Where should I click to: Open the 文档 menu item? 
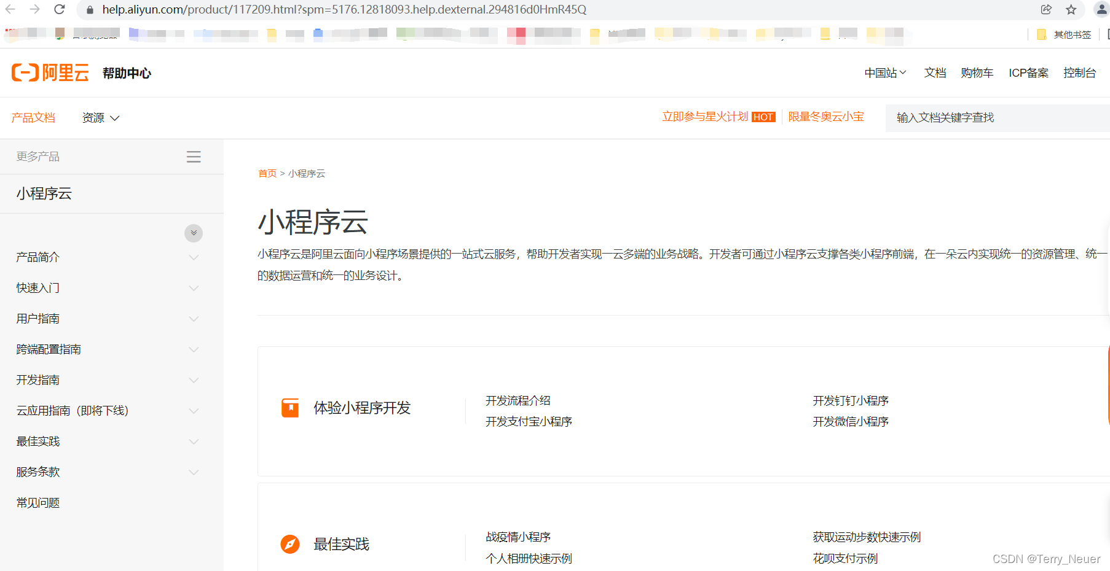[935, 72]
